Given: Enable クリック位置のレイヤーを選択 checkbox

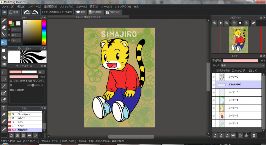Looking at the screenshot, I should (x=43, y=12).
